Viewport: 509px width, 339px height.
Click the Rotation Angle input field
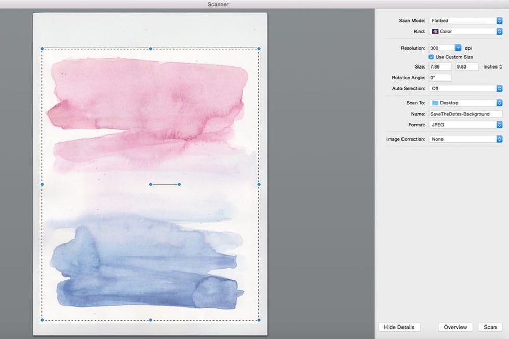click(x=440, y=78)
